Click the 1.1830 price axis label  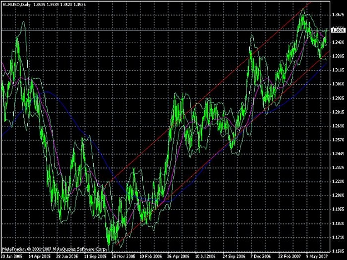(339, 224)
